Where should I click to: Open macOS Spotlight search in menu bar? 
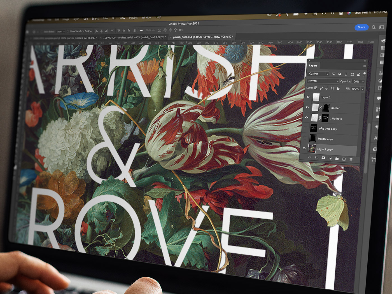[333, 13]
